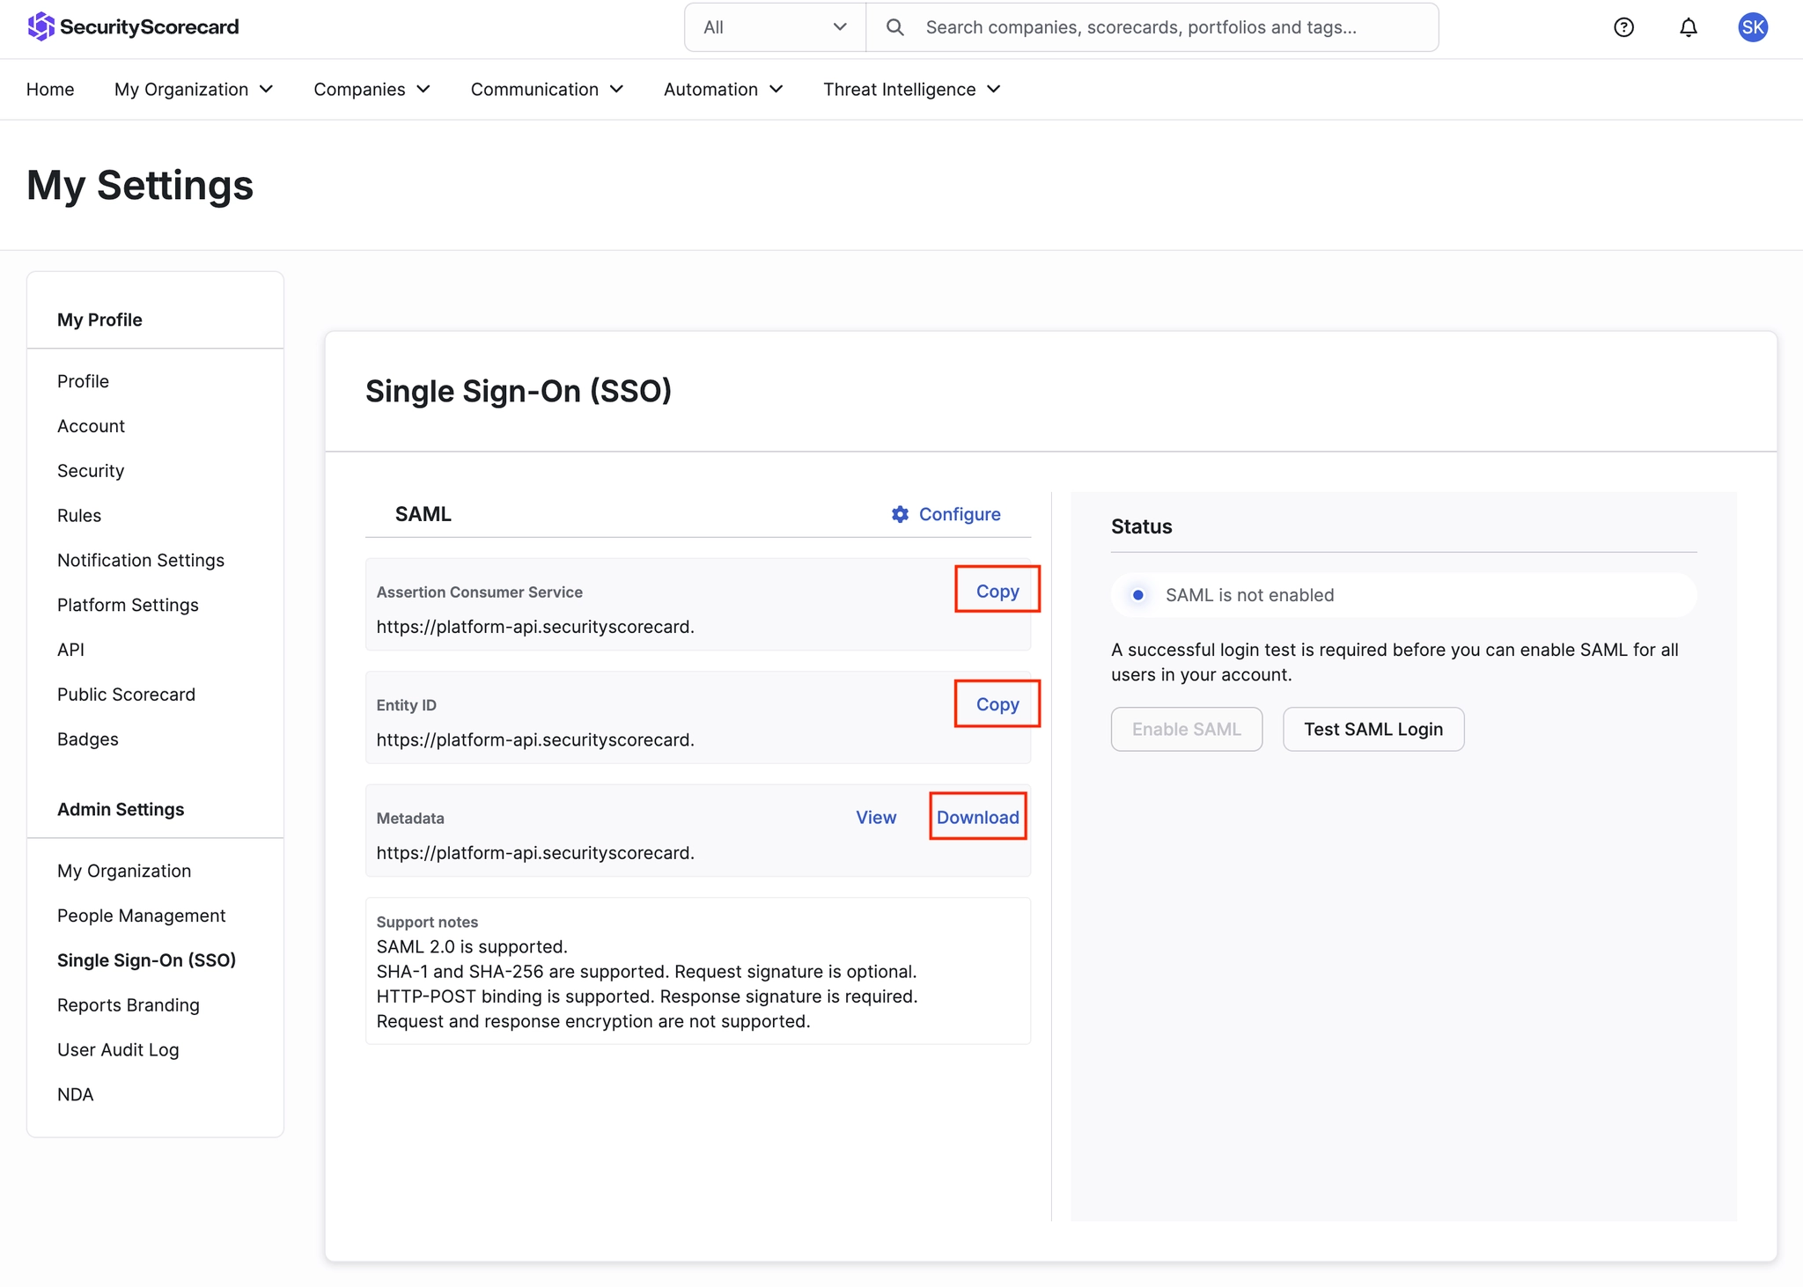Expand the Automation menu

click(x=723, y=90)
